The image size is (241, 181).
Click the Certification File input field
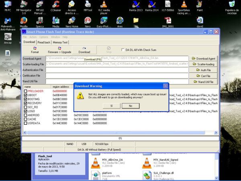tap(117, 76)
